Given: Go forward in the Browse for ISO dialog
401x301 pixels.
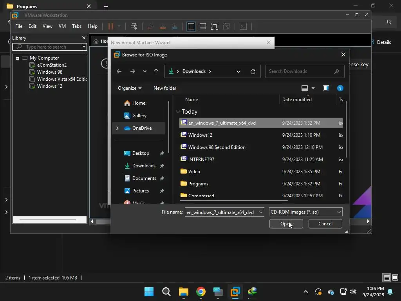Looking at the screenshot, I should pos(132,71).
